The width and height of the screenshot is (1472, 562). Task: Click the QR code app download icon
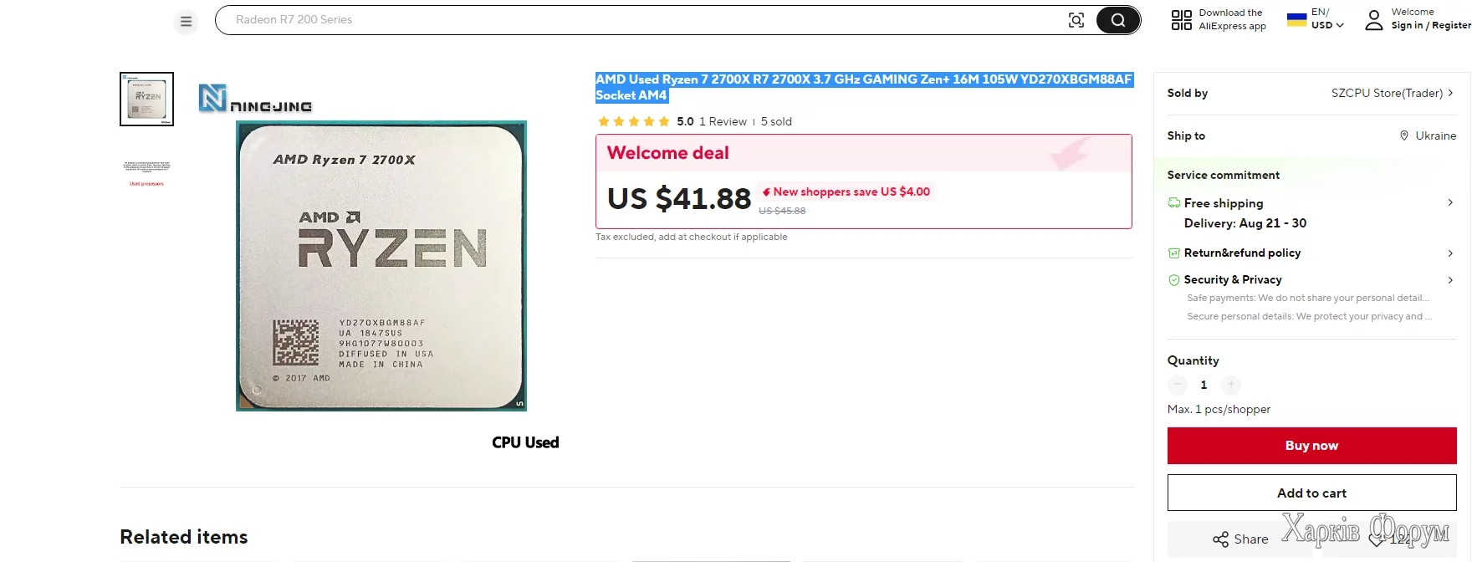pos(1181,20)
